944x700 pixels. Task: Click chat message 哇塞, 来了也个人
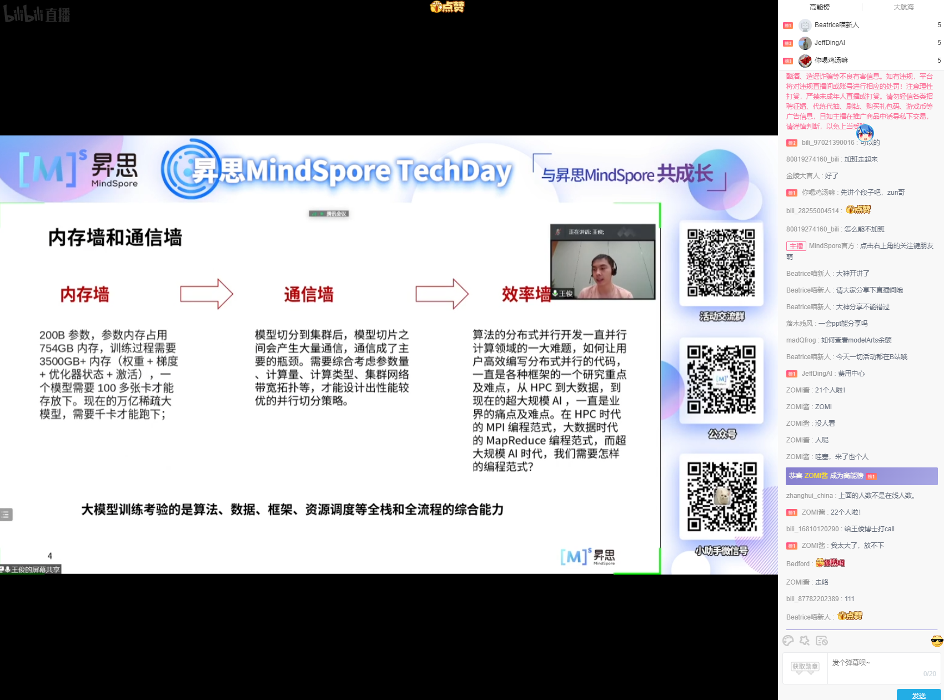(x=842, y=457)
